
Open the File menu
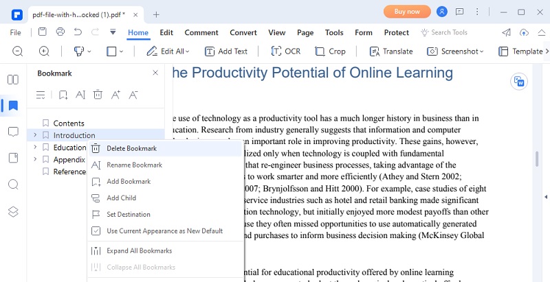pyautogui.click(x=15, y=32)
